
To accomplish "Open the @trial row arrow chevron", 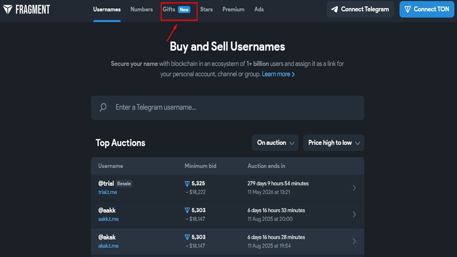I will (x=354, y=188).
